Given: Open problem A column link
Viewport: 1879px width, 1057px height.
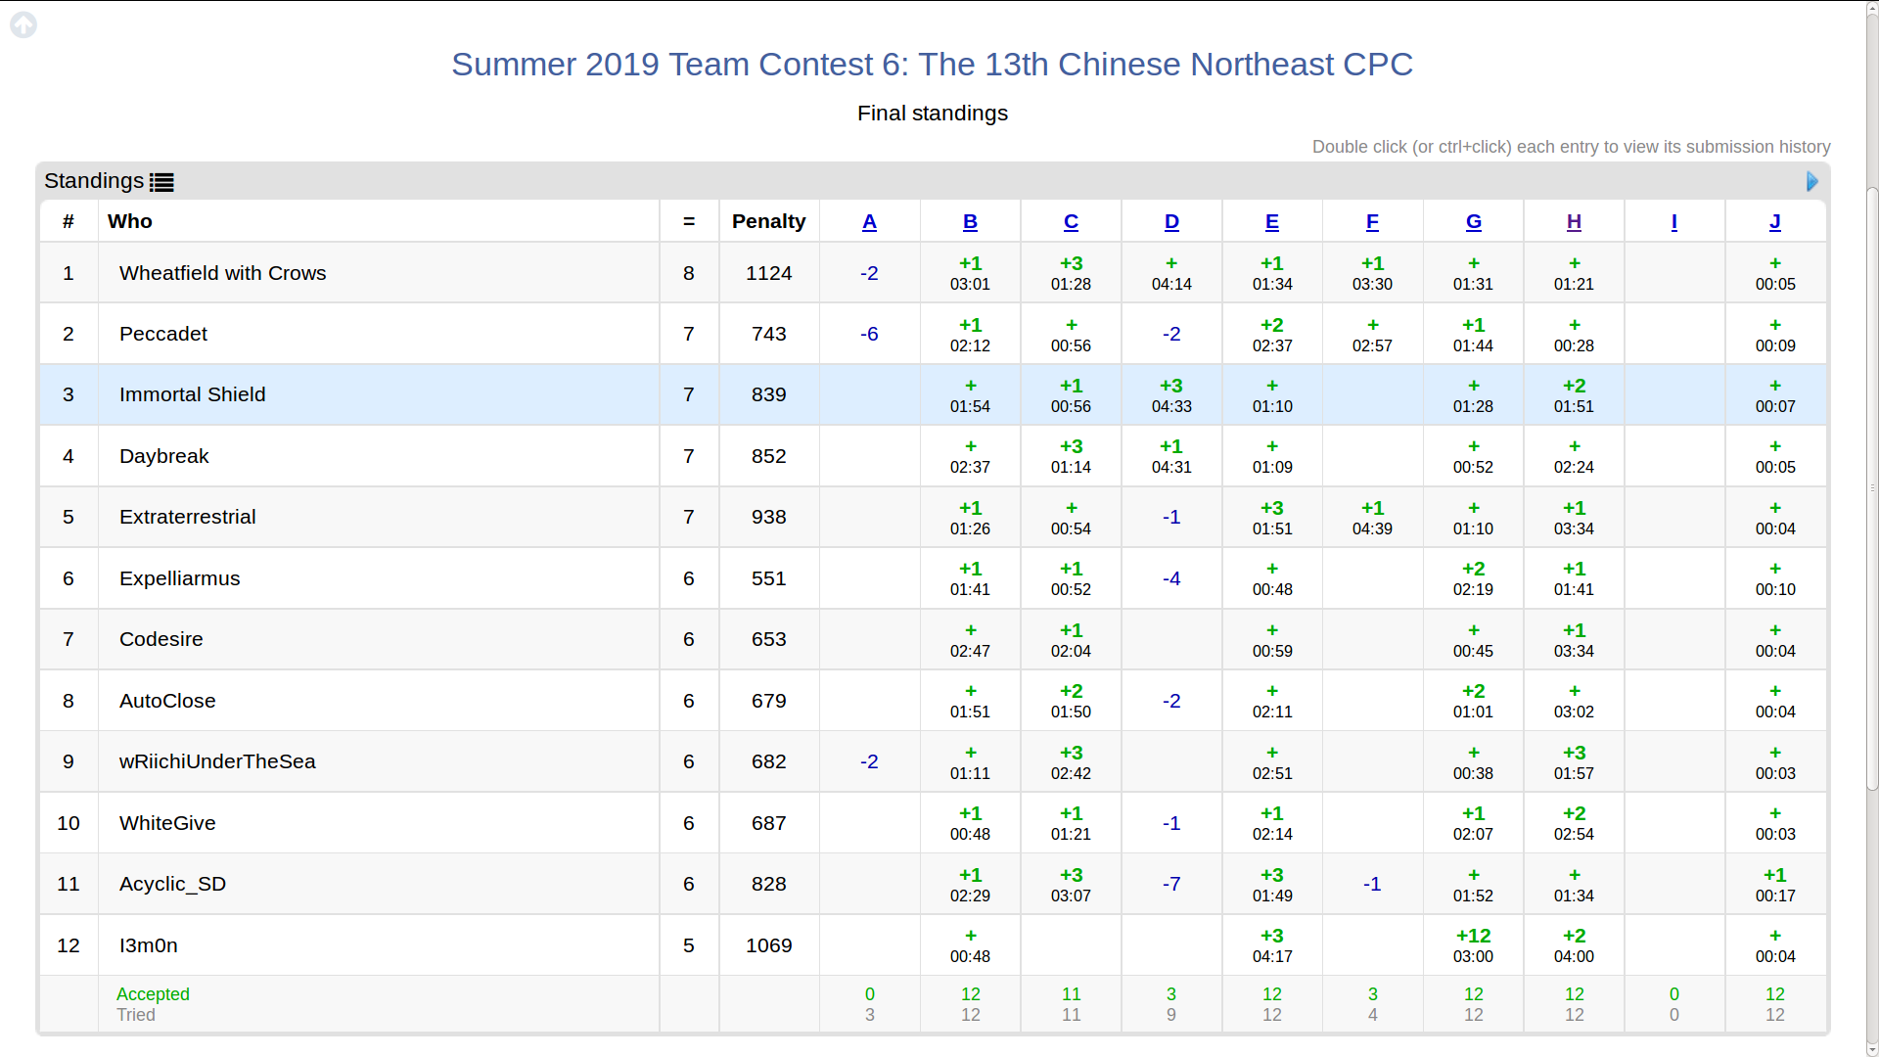Looking at the screenshot, I should pos(869,222).
